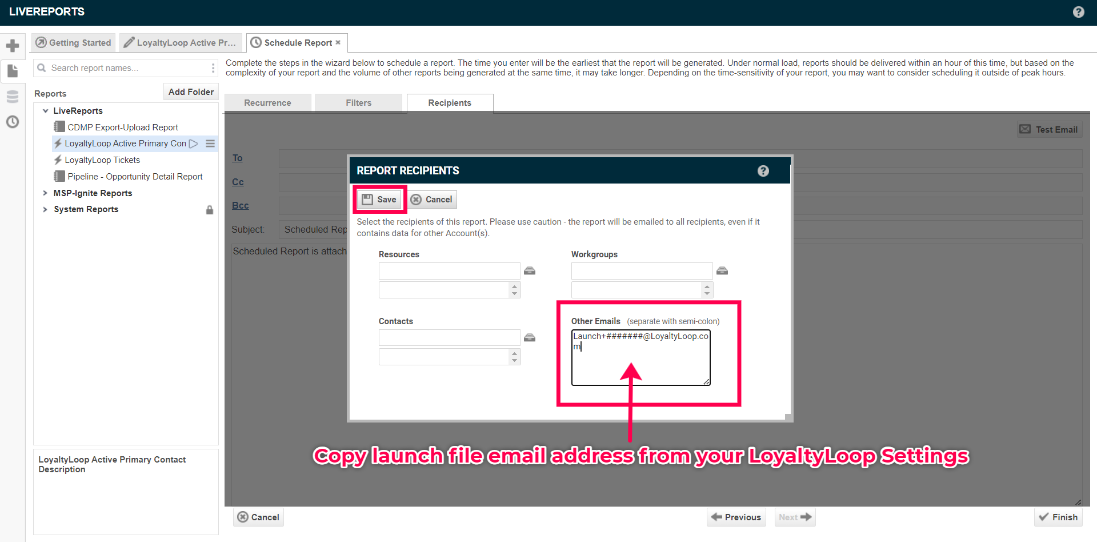Click the Search report names field
1097x542 pixels.
point(127,68)
